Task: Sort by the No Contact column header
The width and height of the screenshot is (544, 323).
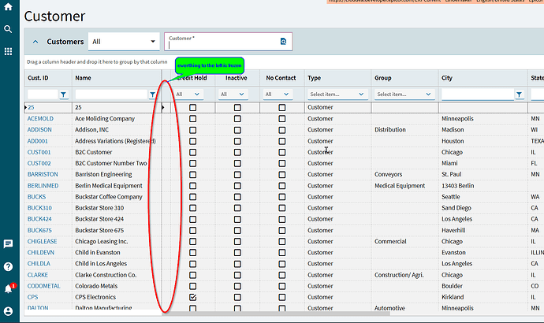Action: coord(281,78)
